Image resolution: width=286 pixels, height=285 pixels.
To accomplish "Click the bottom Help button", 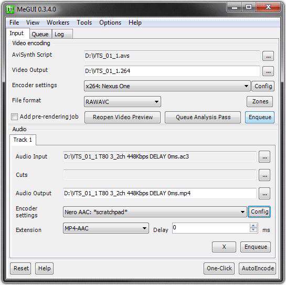I will pos(44,268).
